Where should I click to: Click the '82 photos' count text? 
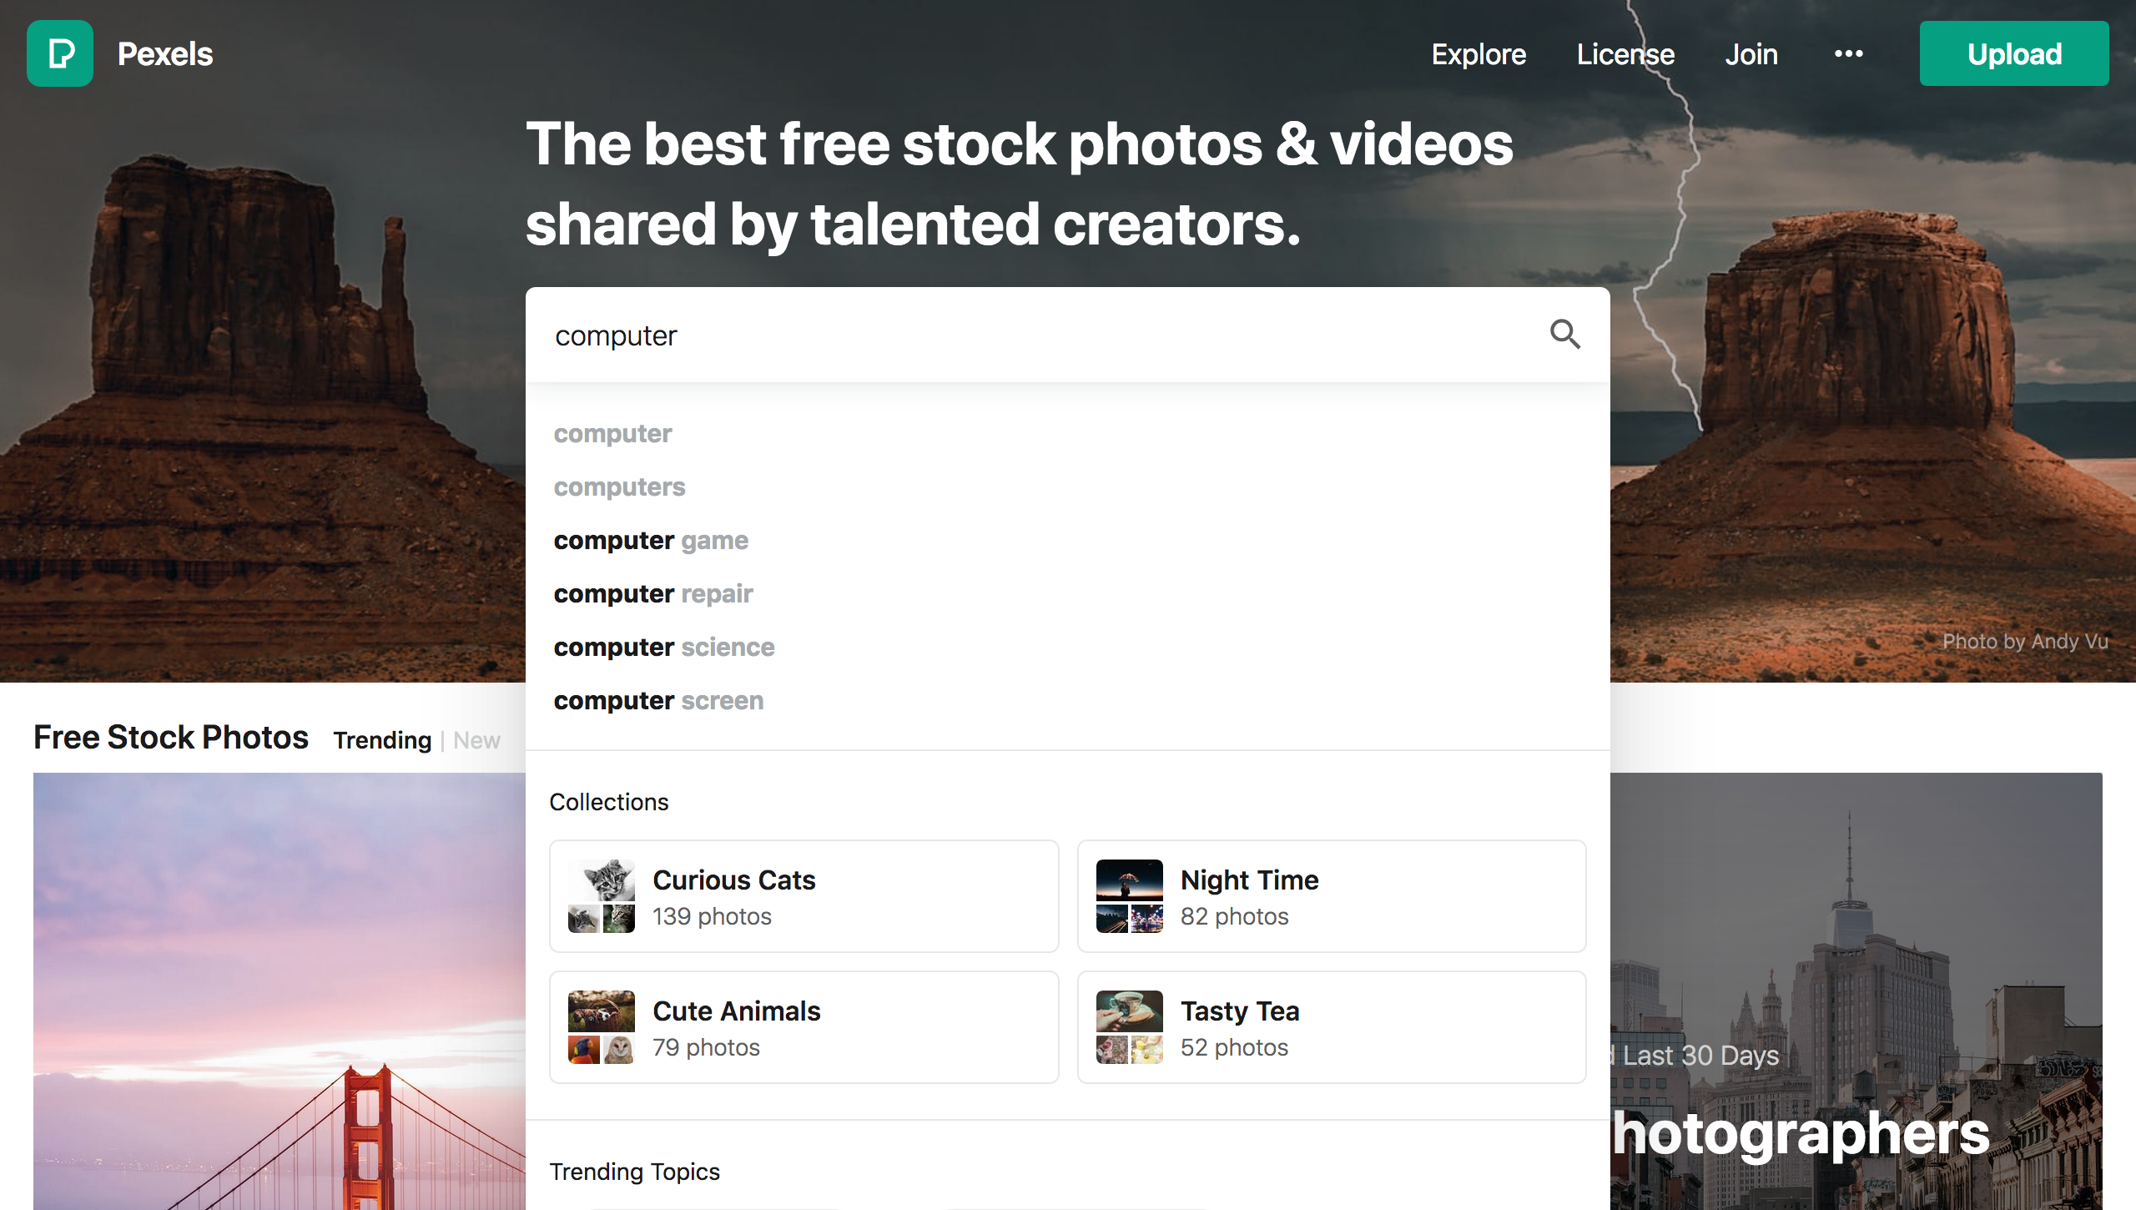point(1234,916)
